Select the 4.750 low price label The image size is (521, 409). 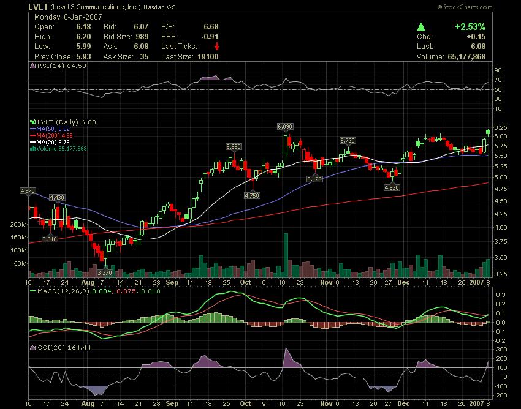click(x=252, y=195)
